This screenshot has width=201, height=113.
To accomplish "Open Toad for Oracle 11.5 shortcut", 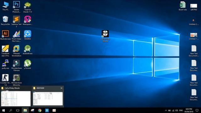I will click(x=28, y=7).
